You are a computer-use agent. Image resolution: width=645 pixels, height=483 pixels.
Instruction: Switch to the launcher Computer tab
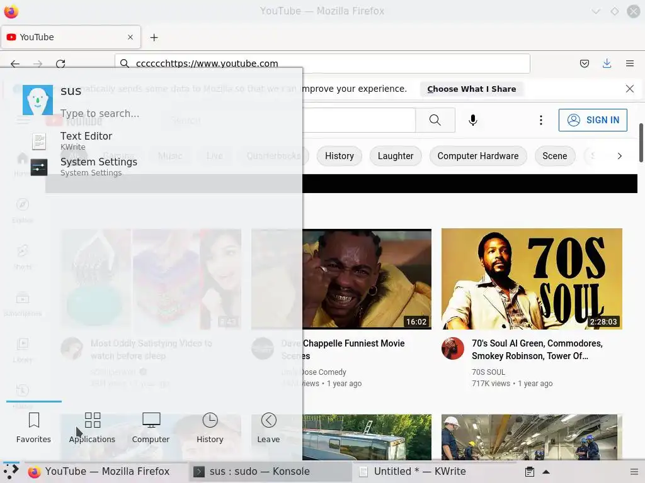151,428
